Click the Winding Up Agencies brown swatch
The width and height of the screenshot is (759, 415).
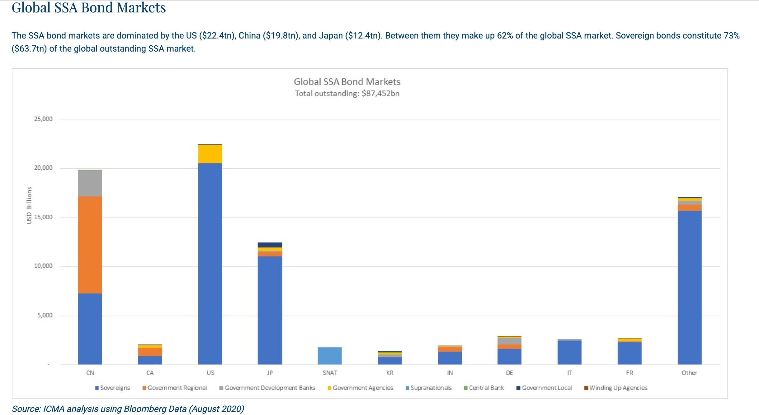pos(586,388)
